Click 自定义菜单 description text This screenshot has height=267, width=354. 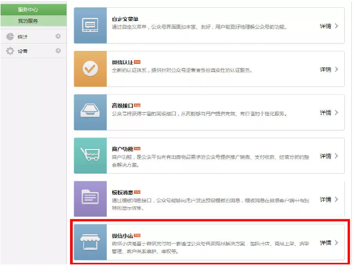[199, 27]
